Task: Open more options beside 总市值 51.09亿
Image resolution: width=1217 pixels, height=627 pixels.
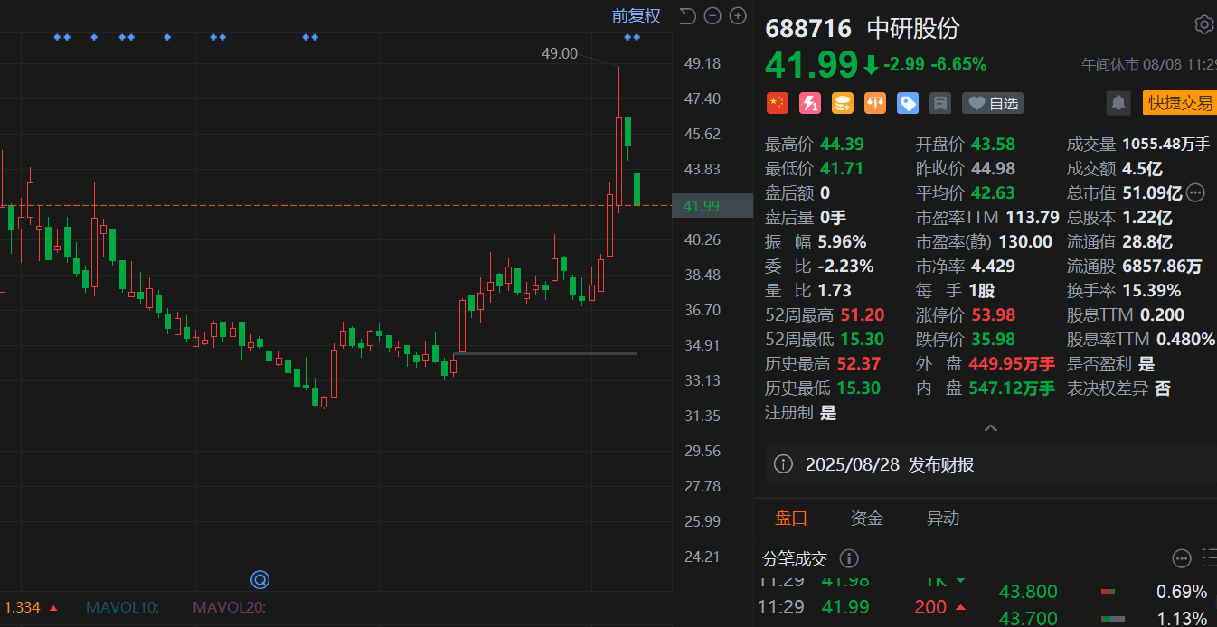Action: (1195, 192)
